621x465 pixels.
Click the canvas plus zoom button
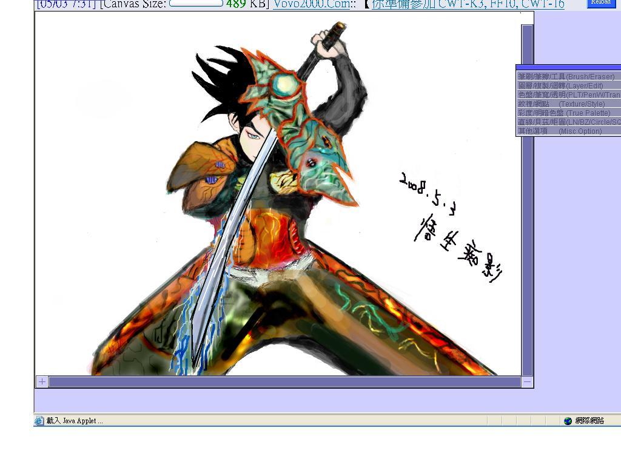pyautogui.click(x=42, y=381)
